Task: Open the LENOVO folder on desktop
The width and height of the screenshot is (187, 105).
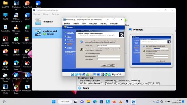Action: coord(5,5)
